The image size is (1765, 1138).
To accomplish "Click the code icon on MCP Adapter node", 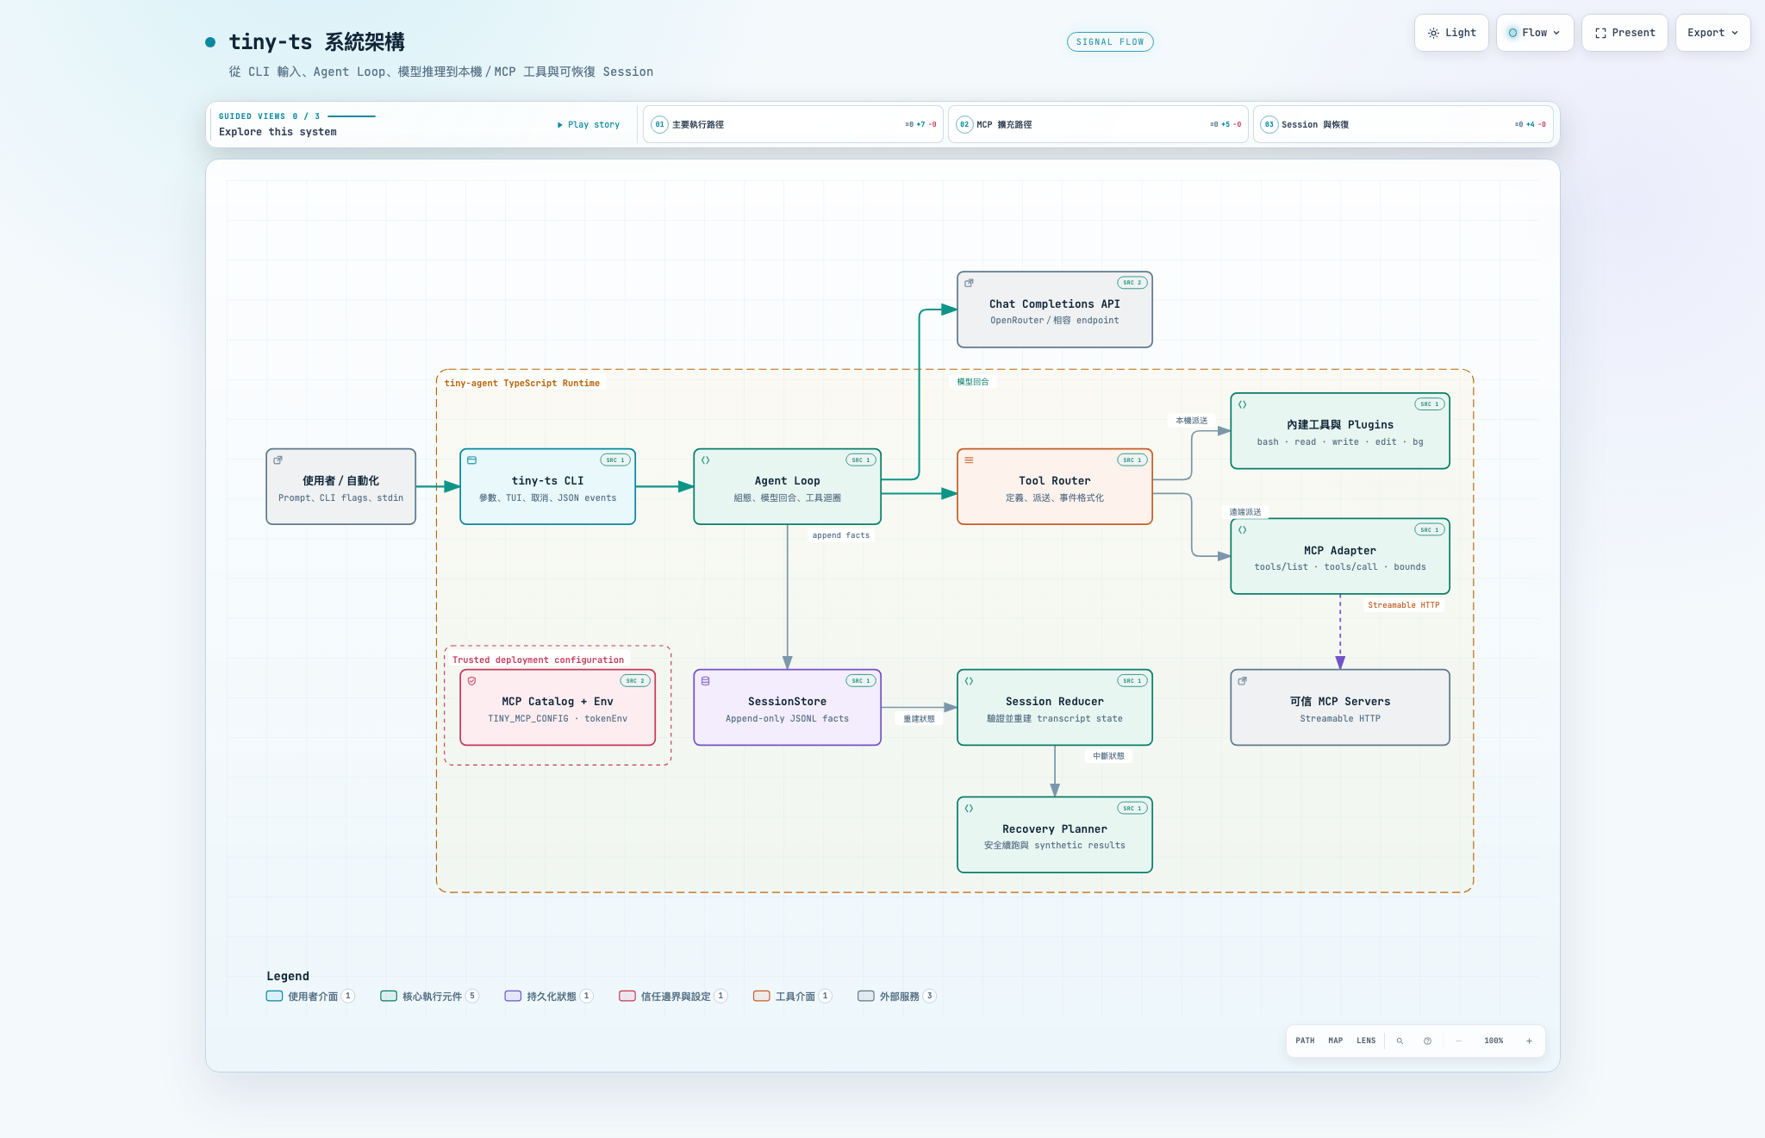I will tap(1242, 530).
